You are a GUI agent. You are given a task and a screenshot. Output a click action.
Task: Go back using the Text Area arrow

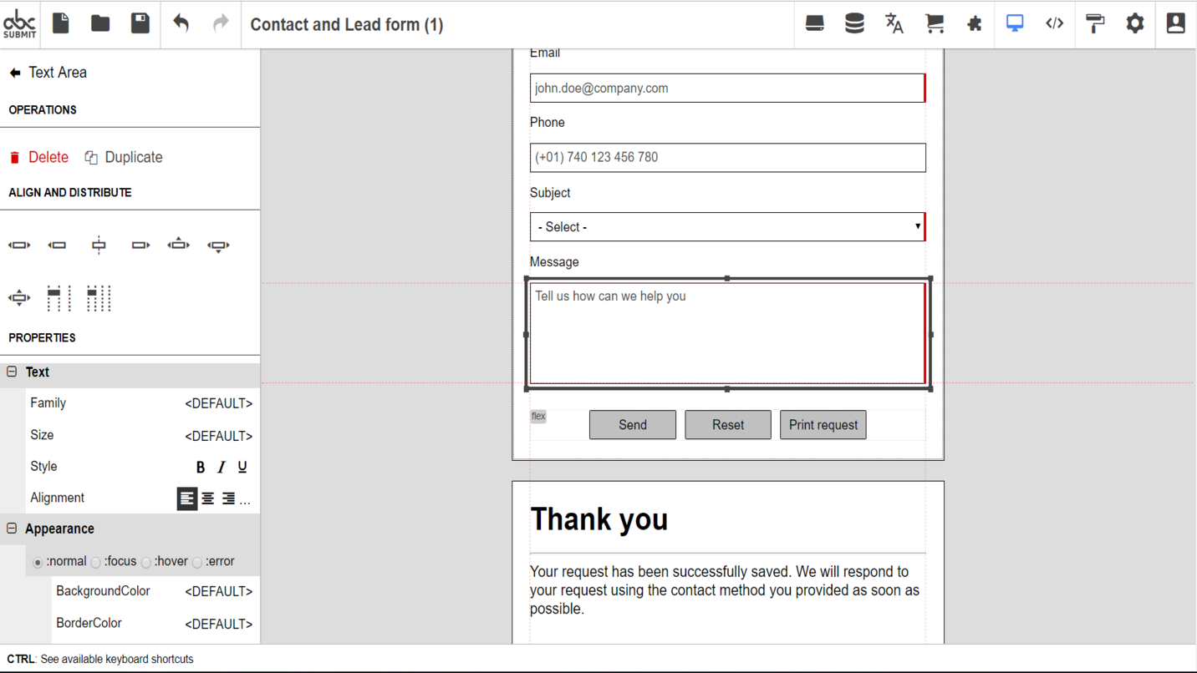point(15,73)
